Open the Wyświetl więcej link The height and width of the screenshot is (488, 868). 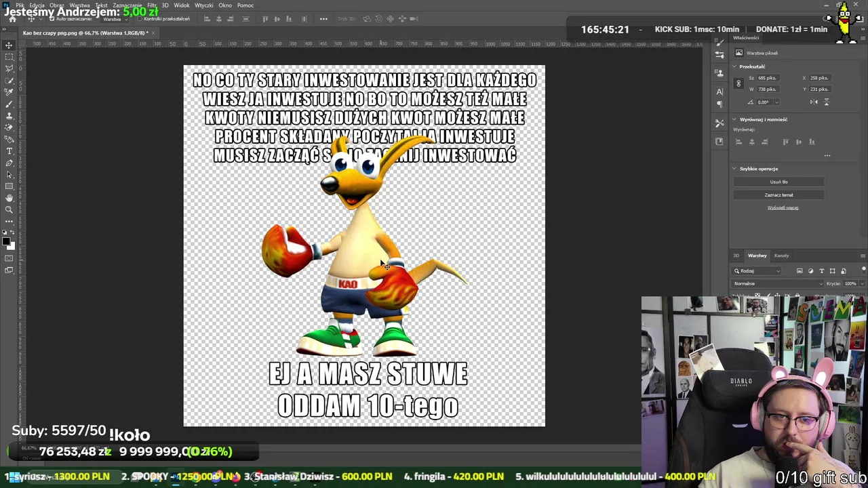tap(783, 207)
